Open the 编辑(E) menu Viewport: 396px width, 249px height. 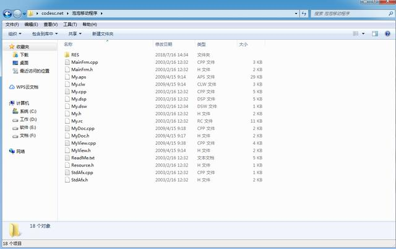coord(31,25)
